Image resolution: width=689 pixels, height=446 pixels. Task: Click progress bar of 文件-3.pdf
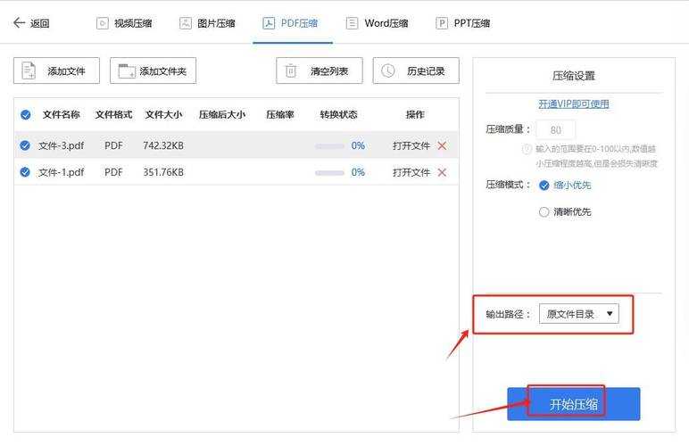coord(329,146)
